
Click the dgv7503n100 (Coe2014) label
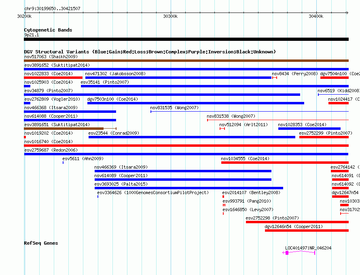(x=112, y=99)
